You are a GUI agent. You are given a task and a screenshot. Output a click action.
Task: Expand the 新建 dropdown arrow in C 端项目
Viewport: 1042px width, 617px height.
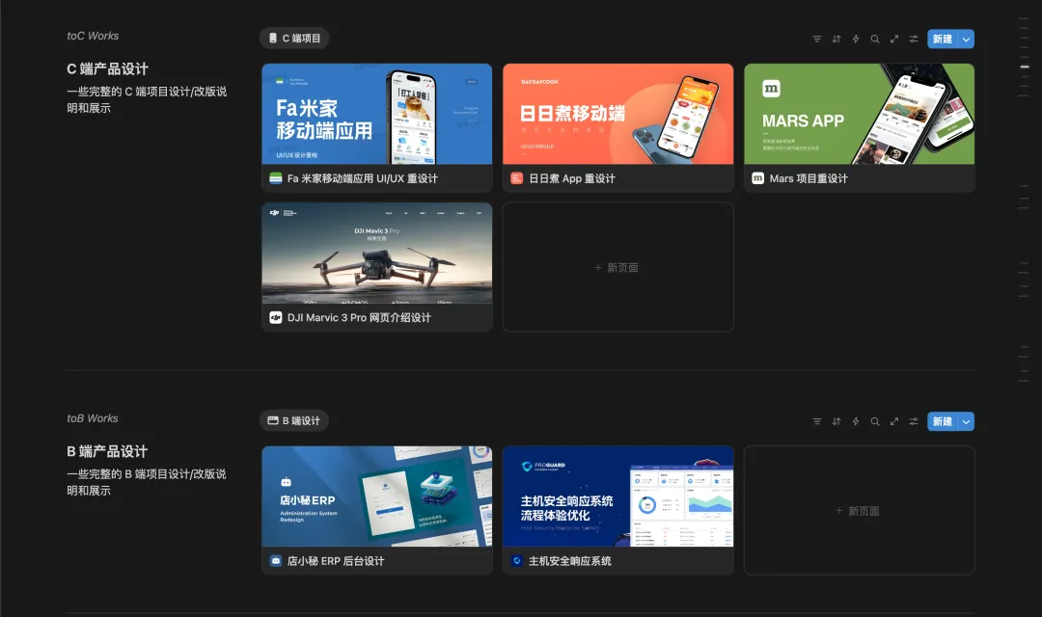tap(966, 40)
